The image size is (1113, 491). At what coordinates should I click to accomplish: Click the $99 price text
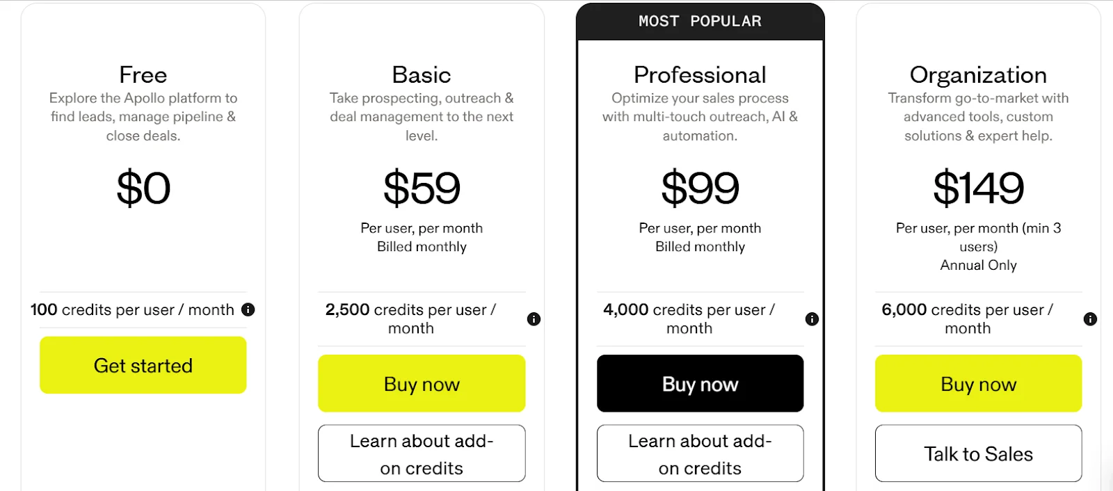[700, 188]
